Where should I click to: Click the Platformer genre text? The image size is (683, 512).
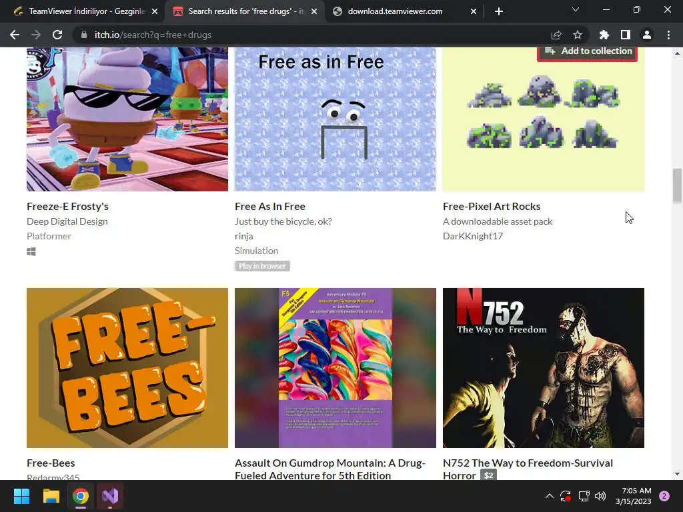49,236
